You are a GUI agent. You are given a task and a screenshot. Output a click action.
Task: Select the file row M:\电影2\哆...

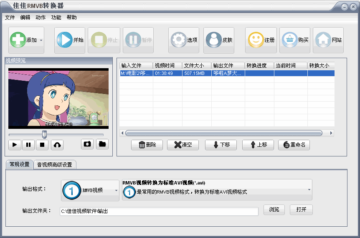(227, 73)
